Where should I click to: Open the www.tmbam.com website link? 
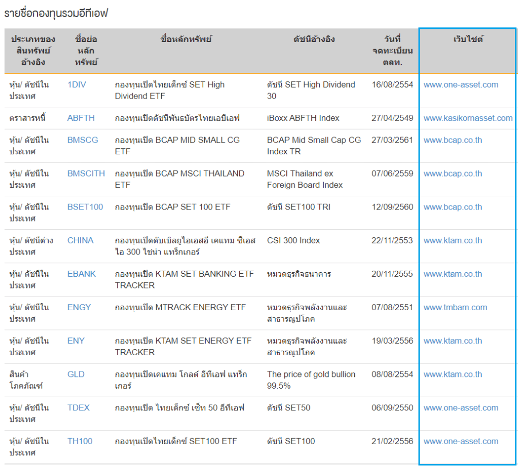455,307
